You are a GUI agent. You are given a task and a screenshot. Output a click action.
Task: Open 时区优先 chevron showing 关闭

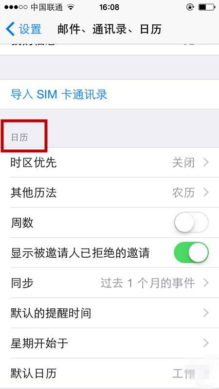(206, 162)
